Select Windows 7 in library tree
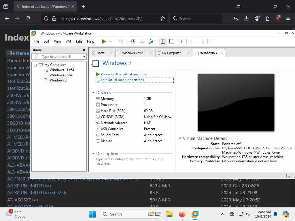 58,80
